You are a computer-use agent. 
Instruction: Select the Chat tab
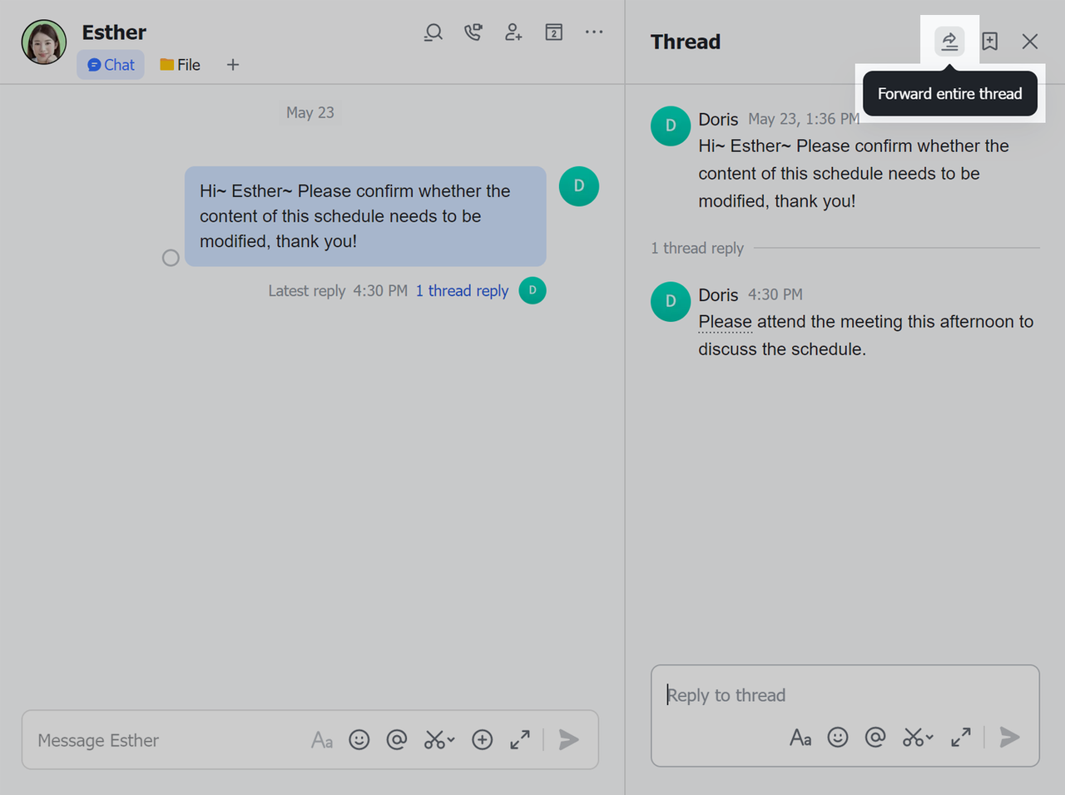coord(111,65)
